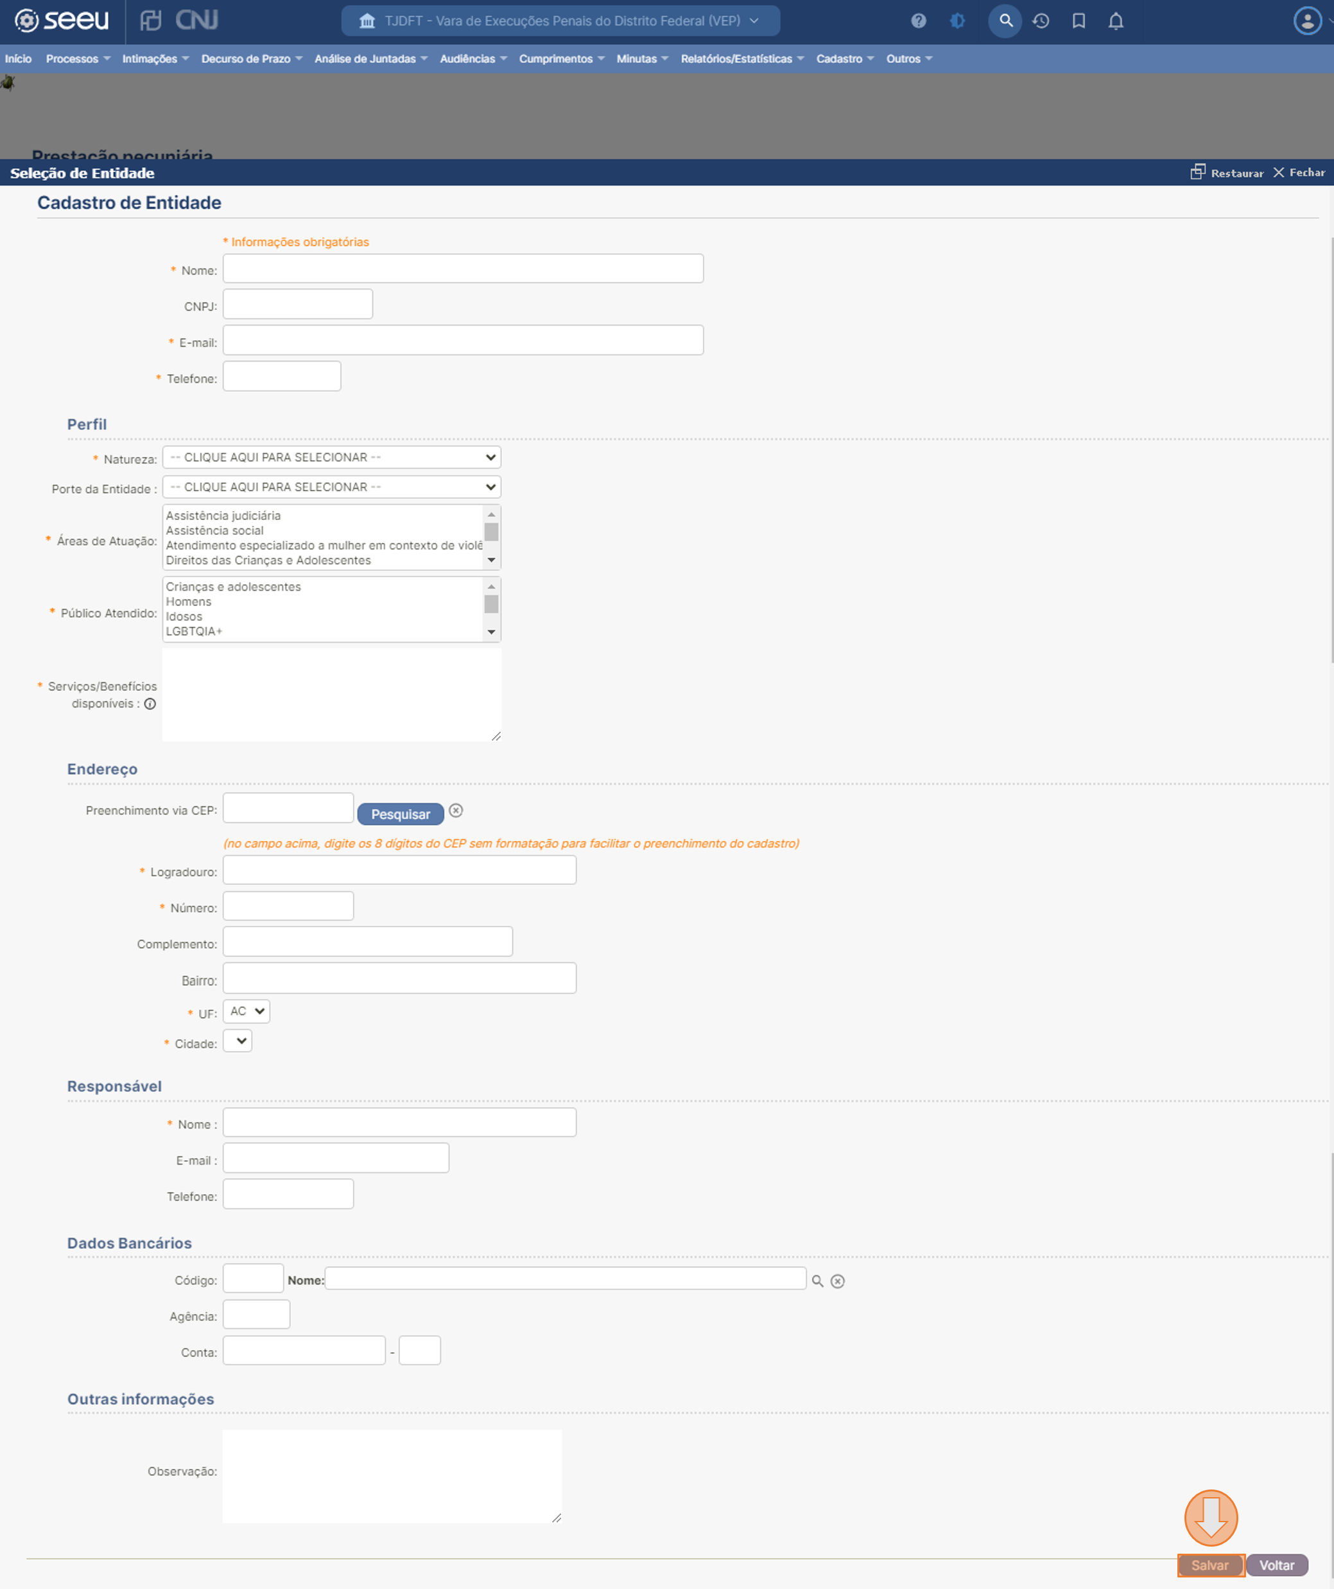Open notifications bell icon
The width and height of the screenshot is (1334, 1589).
pyautogui.click(x=1115, y=21)
